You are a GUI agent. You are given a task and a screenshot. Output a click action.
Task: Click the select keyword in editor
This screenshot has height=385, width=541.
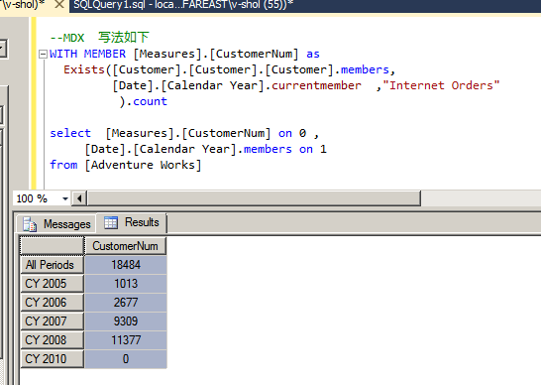click(x=70, y=133)
